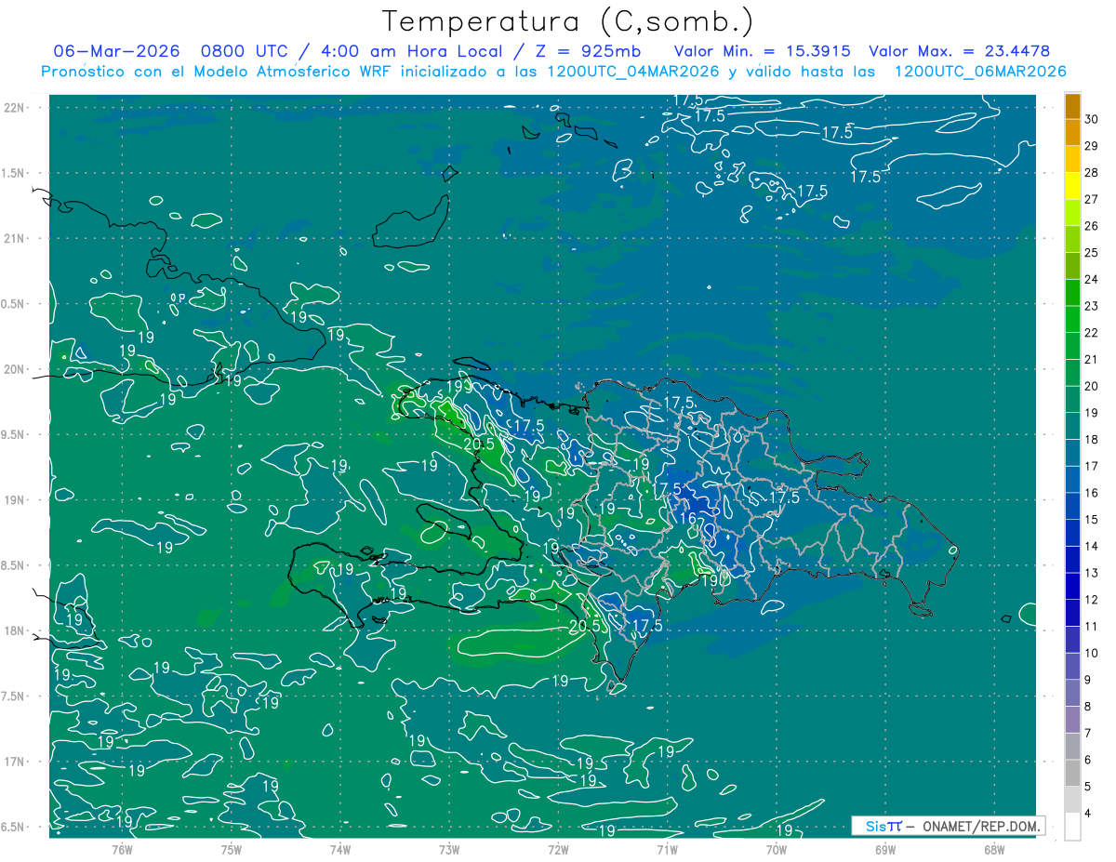Image resolution: width=1116 pixels, height=862 pixels.
Task: Click the "28" value on the color scale
Action: click(x=1092, y=172)
